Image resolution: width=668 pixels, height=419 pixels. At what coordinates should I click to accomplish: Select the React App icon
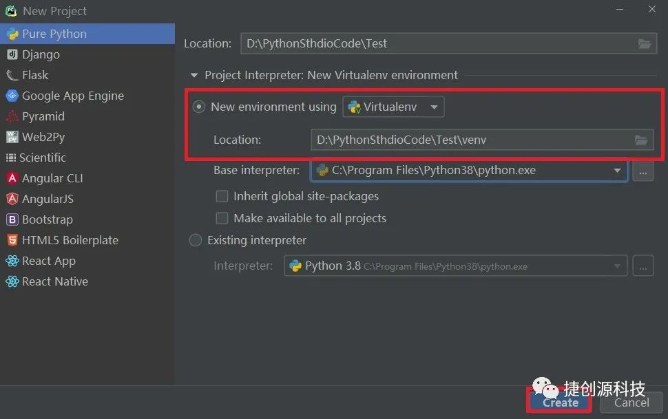[x=12, y=261]
